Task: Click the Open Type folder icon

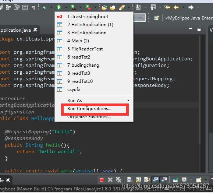Action: [104, 7]
